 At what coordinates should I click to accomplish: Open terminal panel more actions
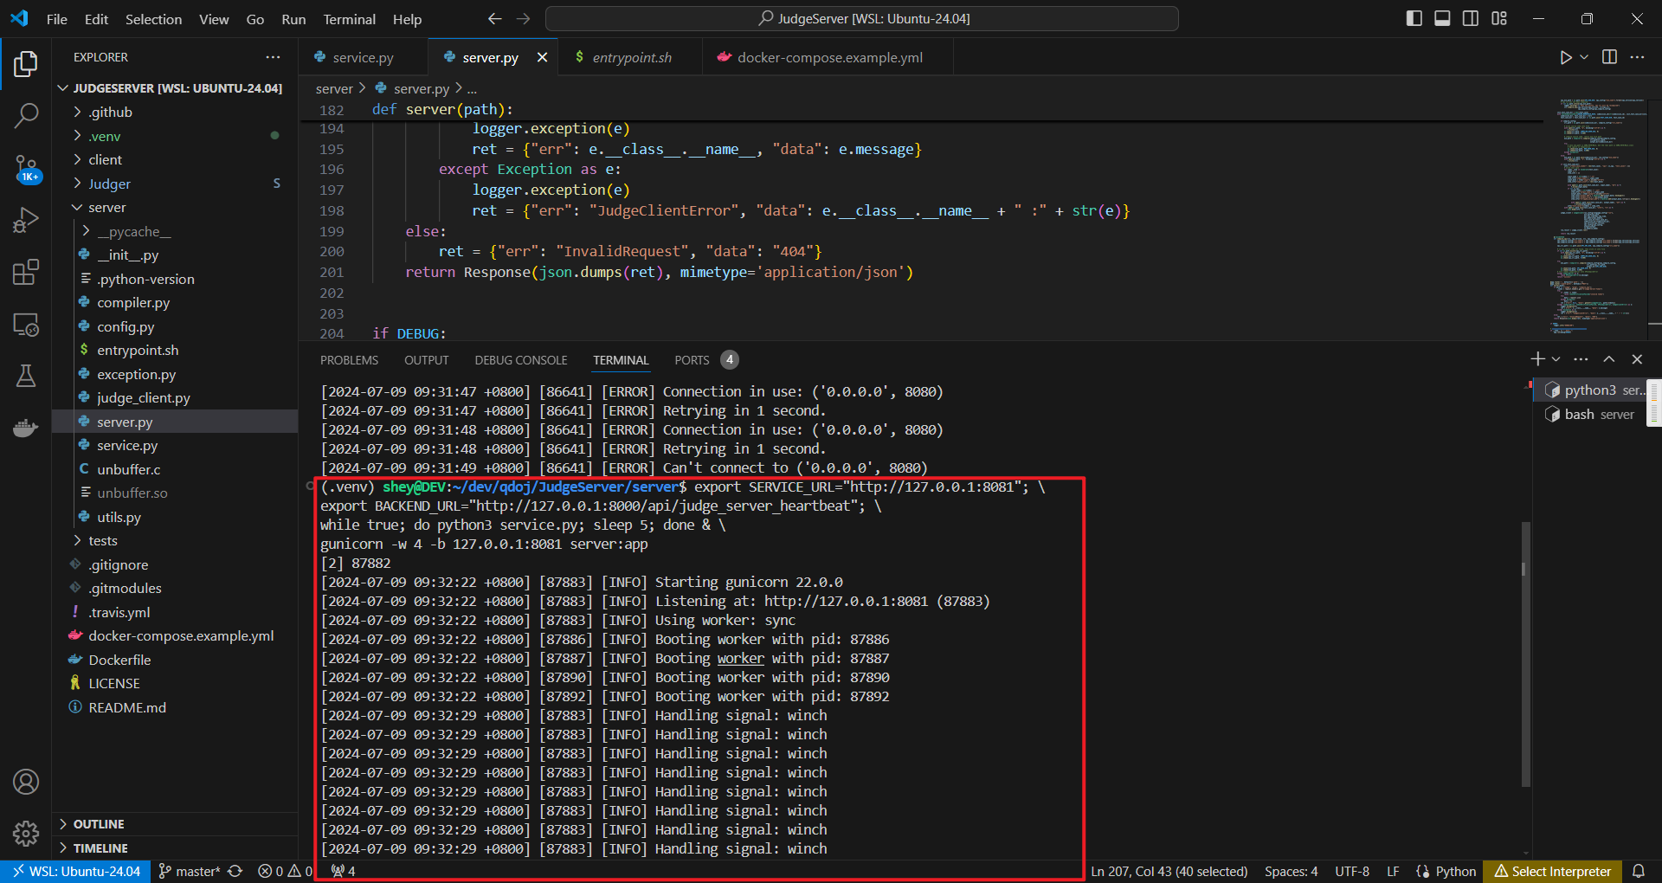pyautogui.click(x=1581, y=359)
